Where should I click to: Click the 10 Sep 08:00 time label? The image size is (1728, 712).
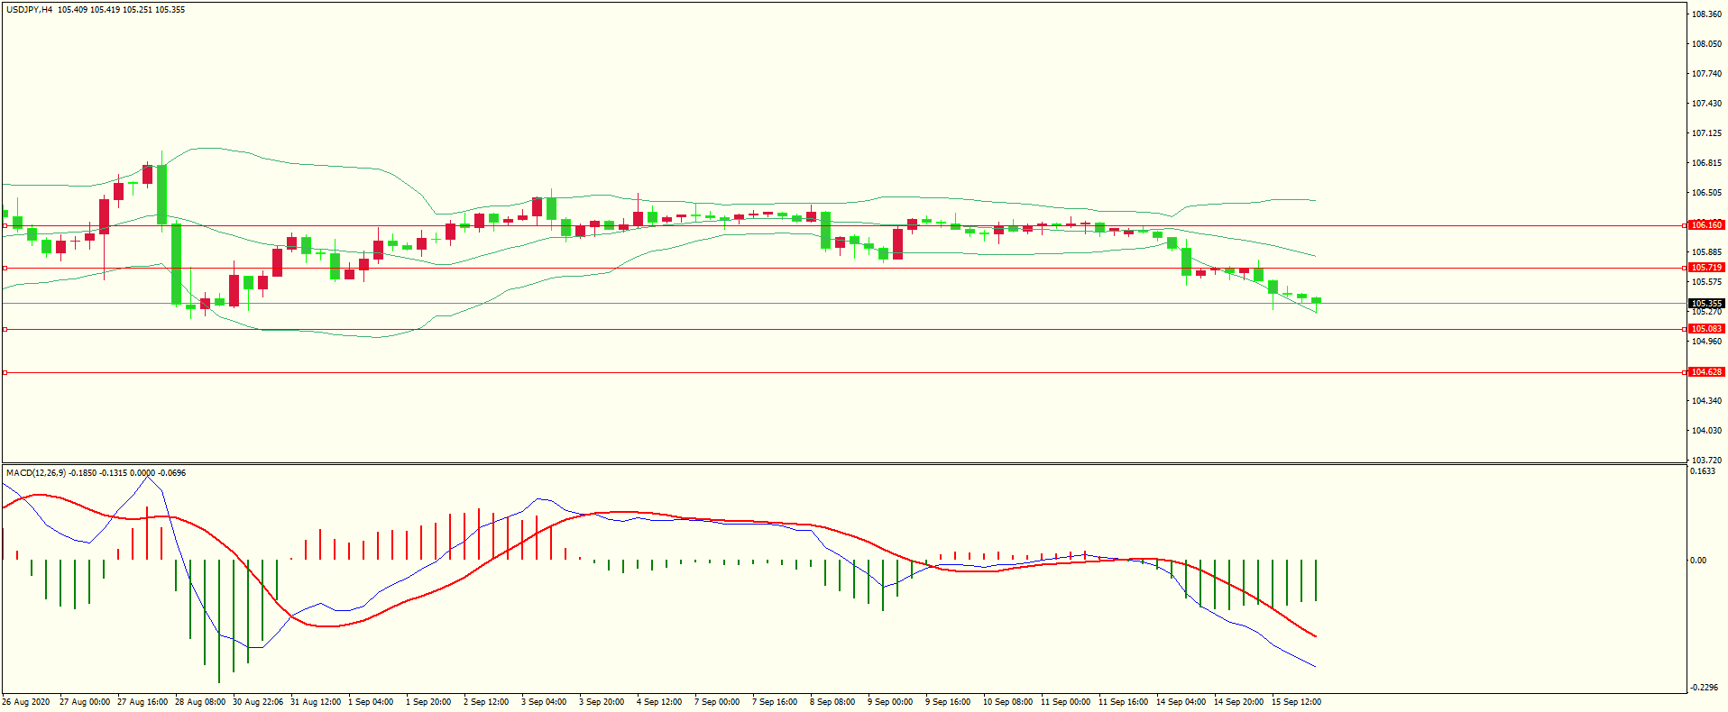coord(1008,702)
